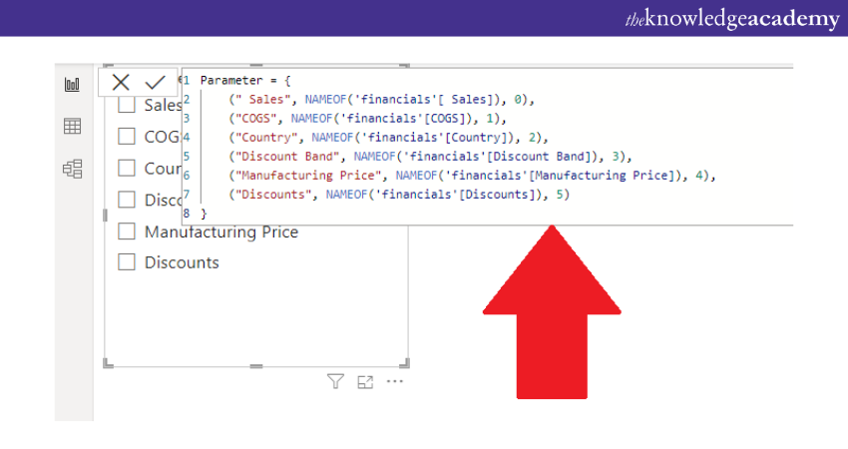Commit the formula with the checkmark icon

(x=155, y=82)
